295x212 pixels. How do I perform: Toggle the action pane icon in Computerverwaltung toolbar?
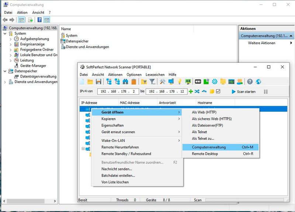tap(47, 20)
